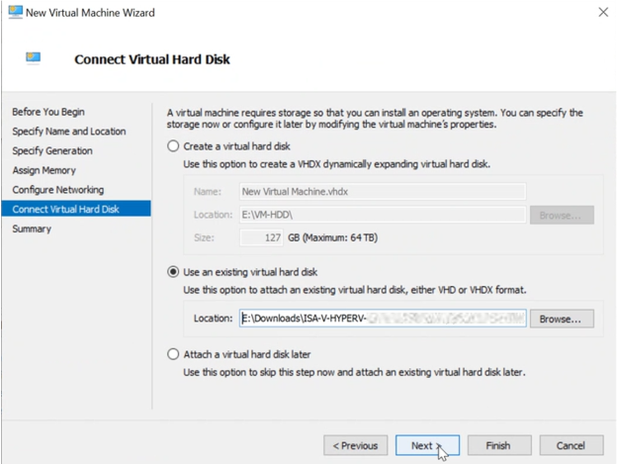This screenshot has height=464, width=617.
Task: Choose Attach a virtual hard disk later
Action: (174, 354)
